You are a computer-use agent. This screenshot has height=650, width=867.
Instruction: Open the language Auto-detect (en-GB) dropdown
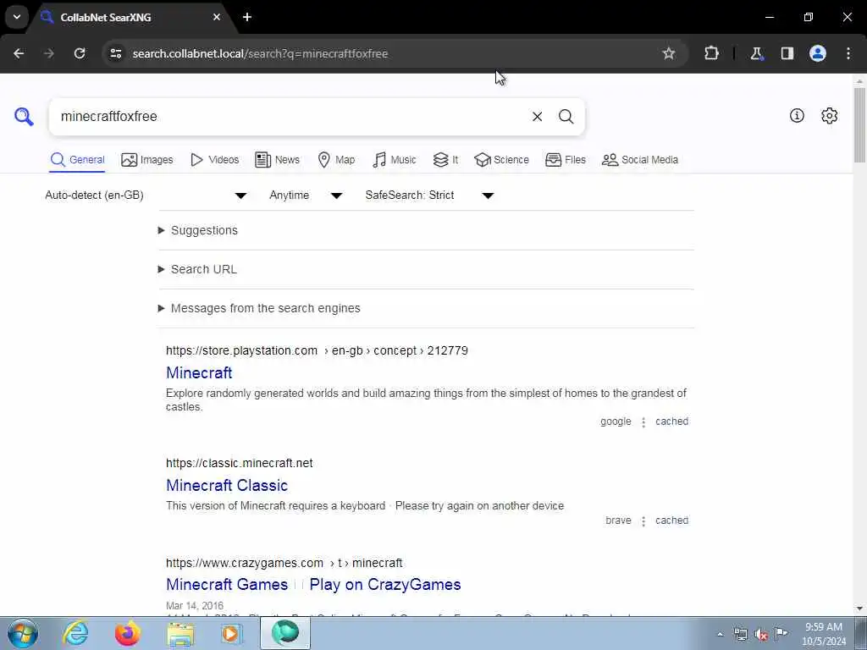click(x=146, y=196)
